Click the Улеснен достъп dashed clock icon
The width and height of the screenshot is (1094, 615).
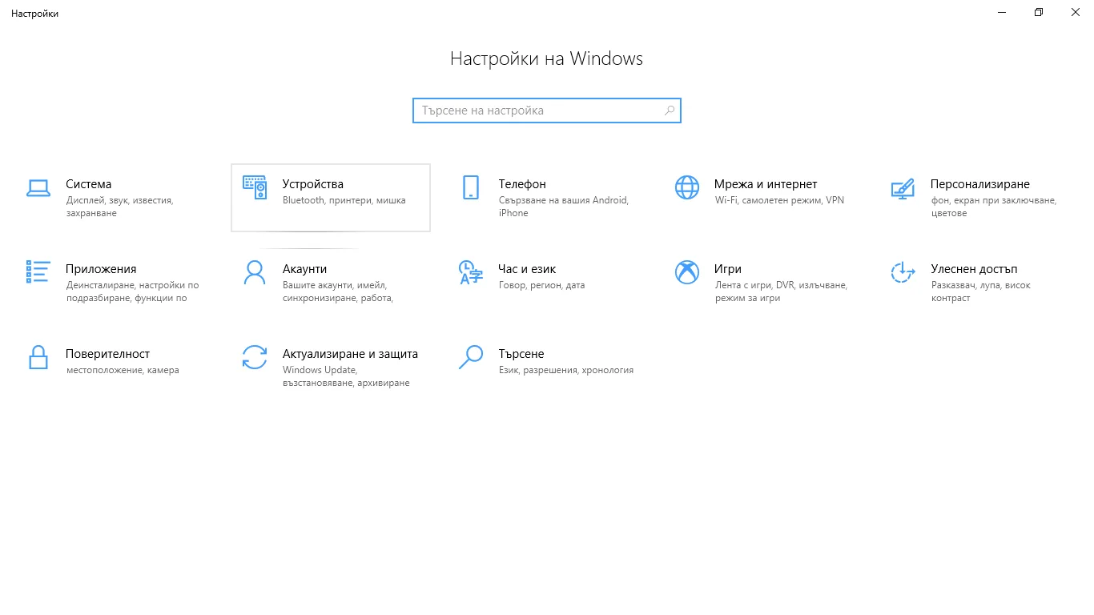(x=903, y=272)
